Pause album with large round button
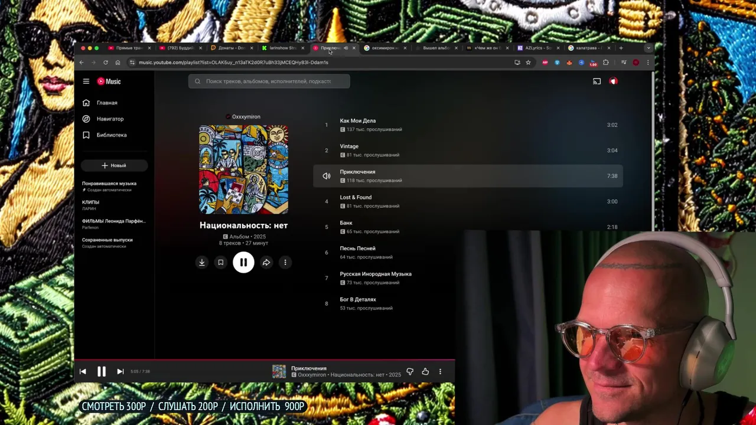The image size is (756, 425). (x=243, y=263)
